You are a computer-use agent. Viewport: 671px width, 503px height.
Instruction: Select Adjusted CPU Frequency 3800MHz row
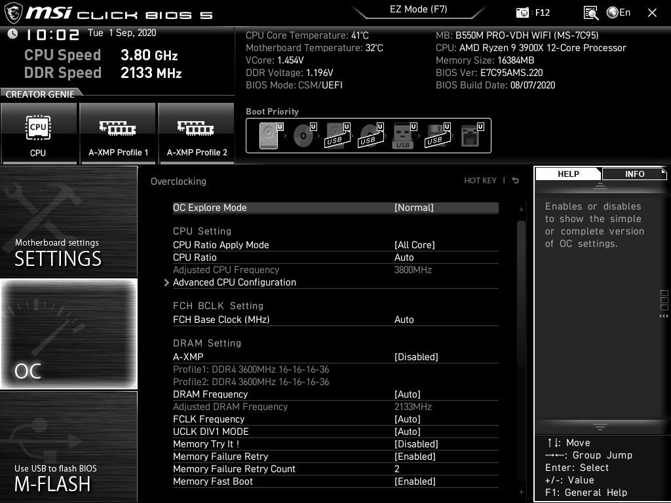[335, 270]
